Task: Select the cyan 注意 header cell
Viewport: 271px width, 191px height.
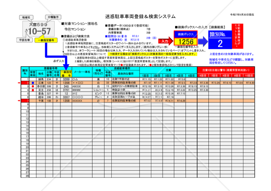Action: click(168, 70)
